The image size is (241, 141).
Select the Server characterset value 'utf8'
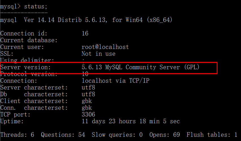click(88, 88)
